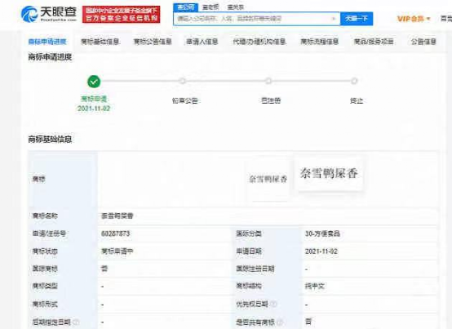
Task: Expand the VIP会员 dropdown
Action: point(414,19)
